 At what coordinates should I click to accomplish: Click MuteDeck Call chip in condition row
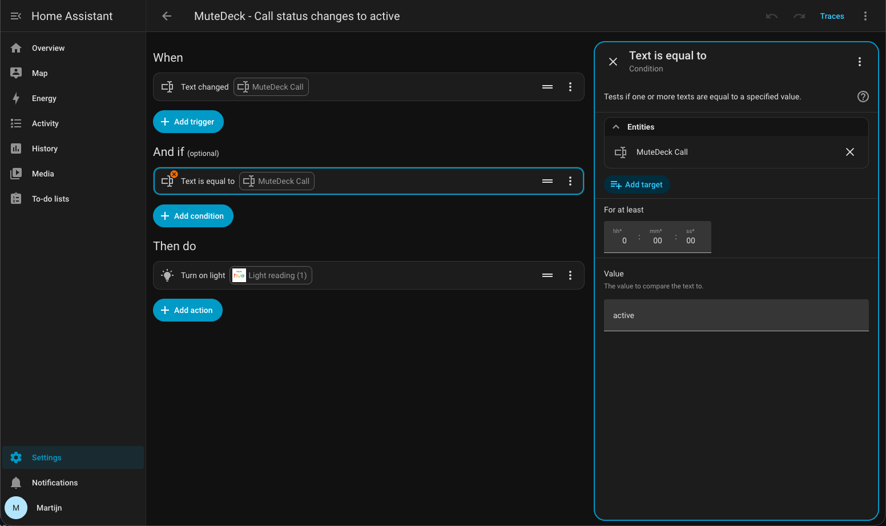click(x=277, y=181)
